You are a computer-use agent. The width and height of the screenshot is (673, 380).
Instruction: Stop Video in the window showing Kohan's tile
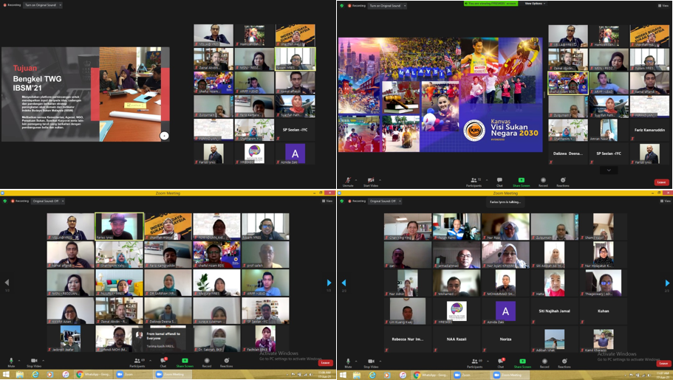pos(371,363)
